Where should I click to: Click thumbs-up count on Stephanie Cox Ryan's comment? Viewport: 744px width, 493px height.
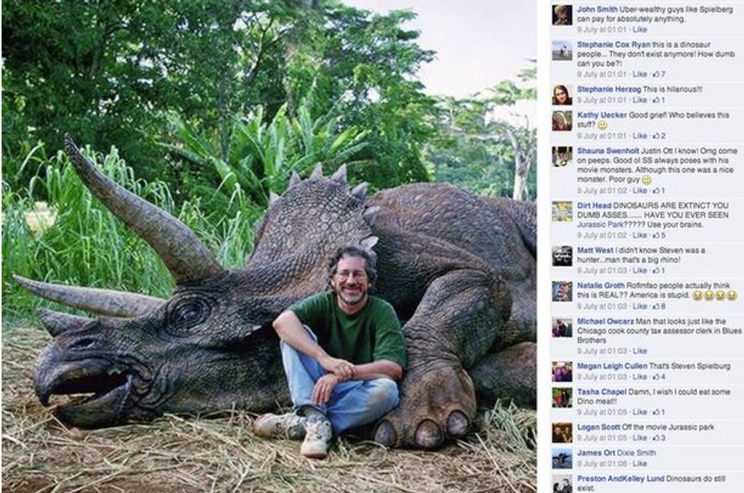pyautogui.click(x=660, y=74)
